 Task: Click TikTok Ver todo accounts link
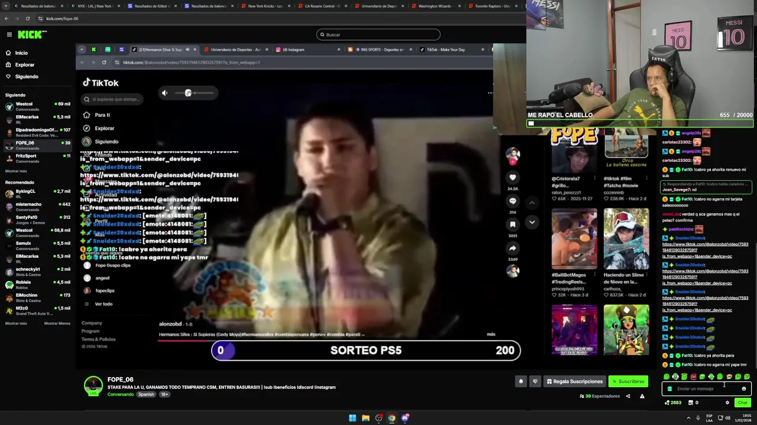tap(103, 304)
